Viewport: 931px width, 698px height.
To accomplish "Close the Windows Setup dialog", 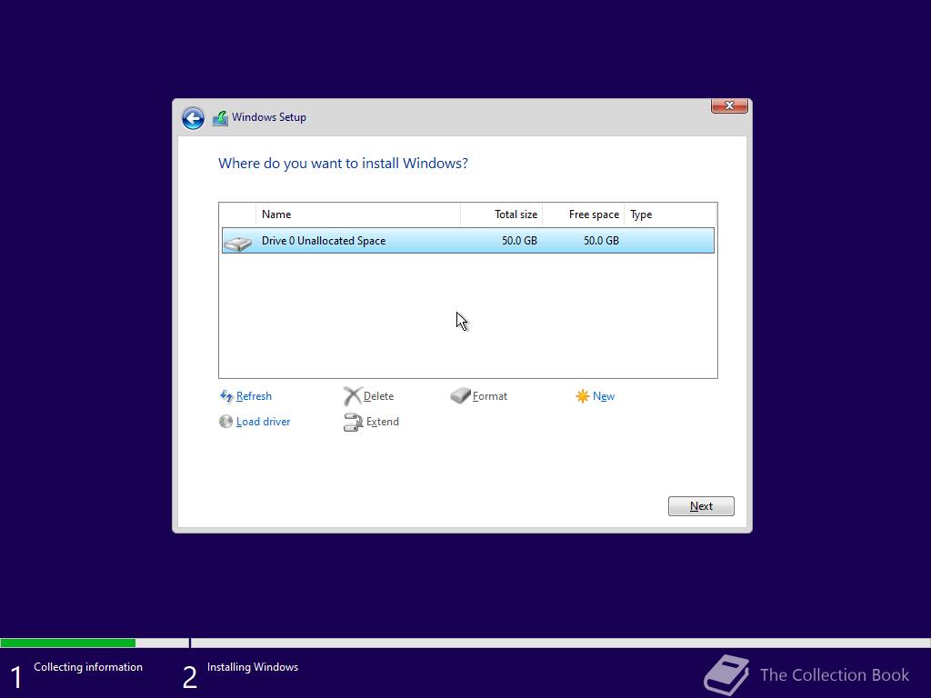I will click(x=729, y=105).
